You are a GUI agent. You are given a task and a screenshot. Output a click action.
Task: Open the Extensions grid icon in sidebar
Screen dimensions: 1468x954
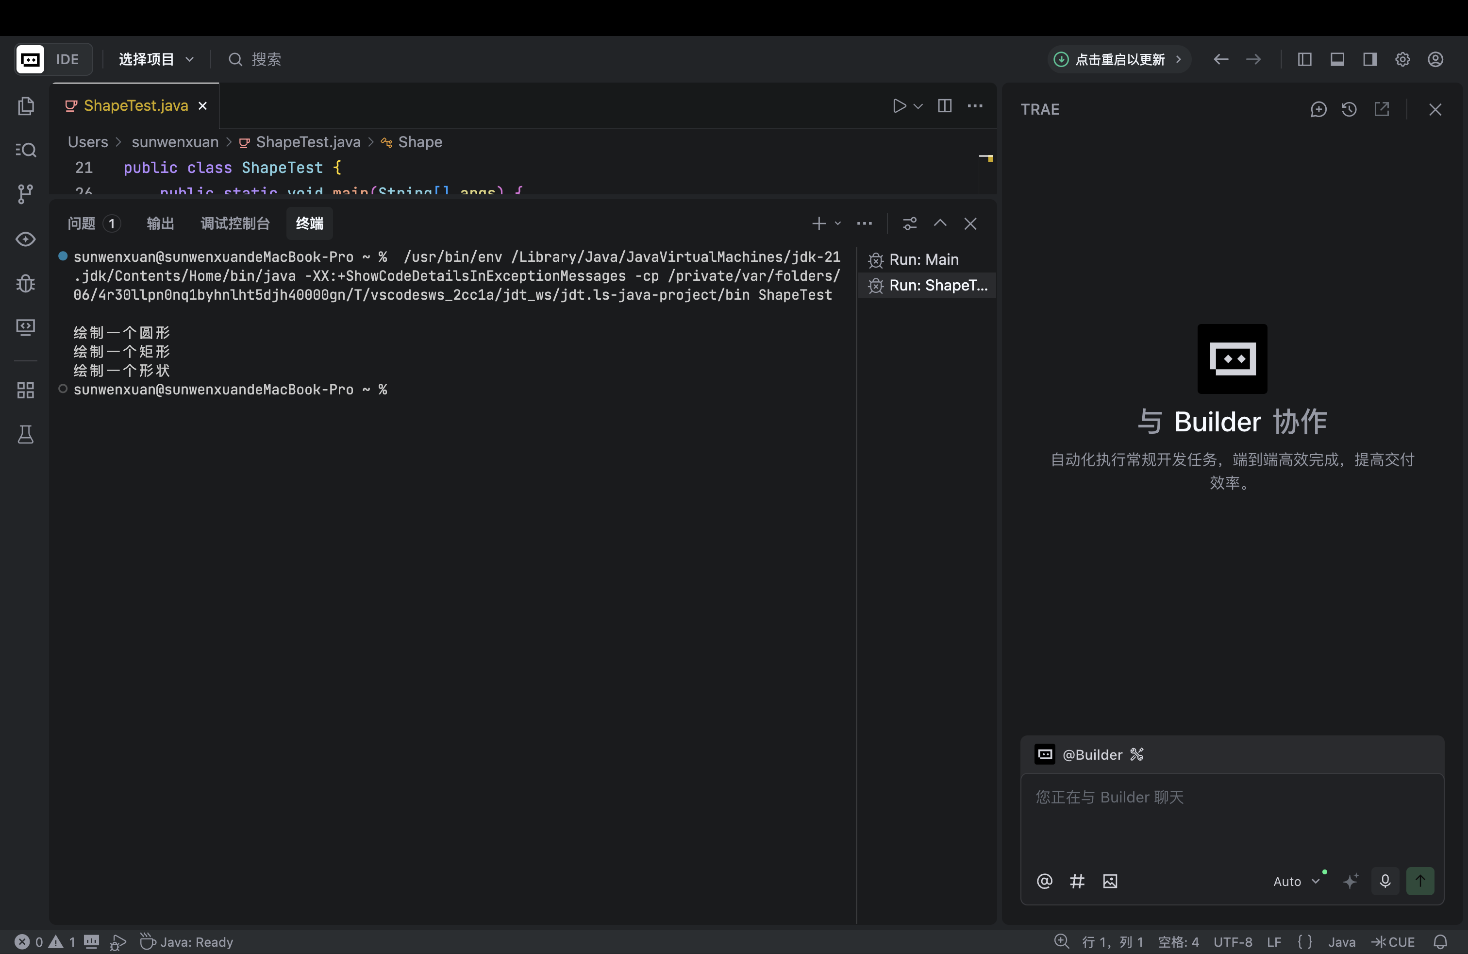pos(25,390)
